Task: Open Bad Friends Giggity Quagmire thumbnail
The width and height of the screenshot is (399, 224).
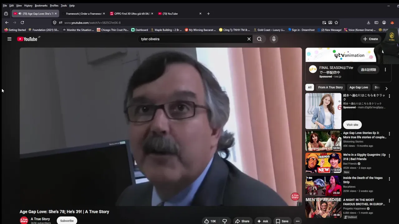Action: (323, 163)
